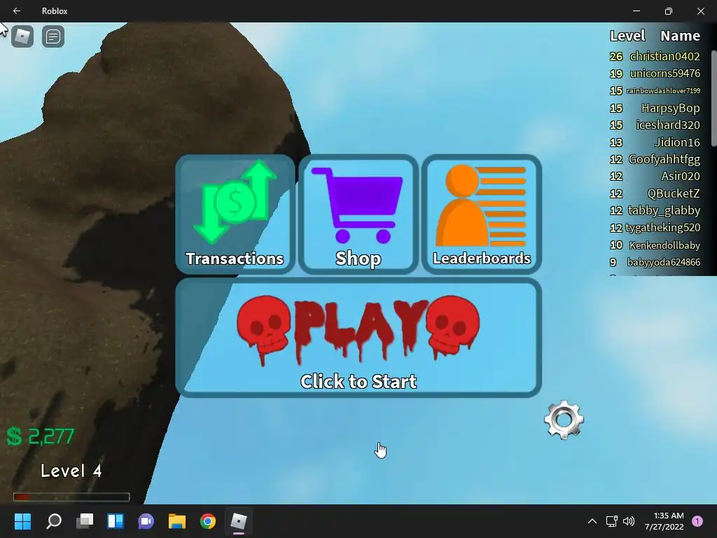Viewport: 717px width, 538px height.
Task: Open the network status tray icon
Action: point(612,521)
